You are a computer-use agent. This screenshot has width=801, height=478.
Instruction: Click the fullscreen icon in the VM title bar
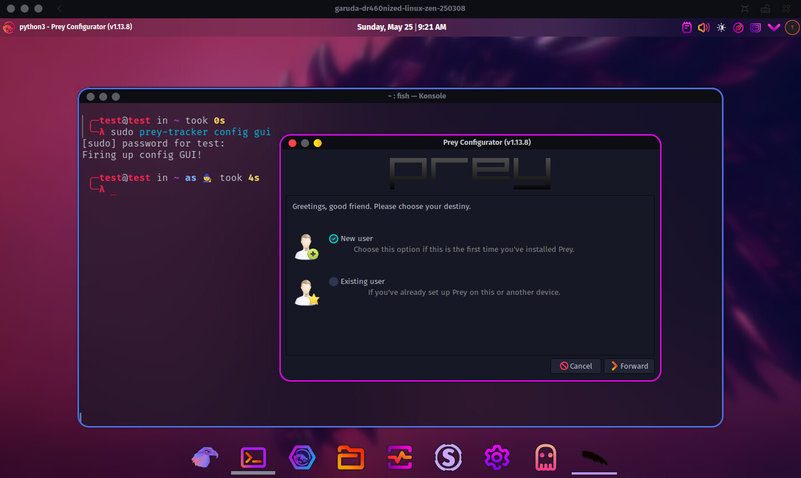[745, 9]
